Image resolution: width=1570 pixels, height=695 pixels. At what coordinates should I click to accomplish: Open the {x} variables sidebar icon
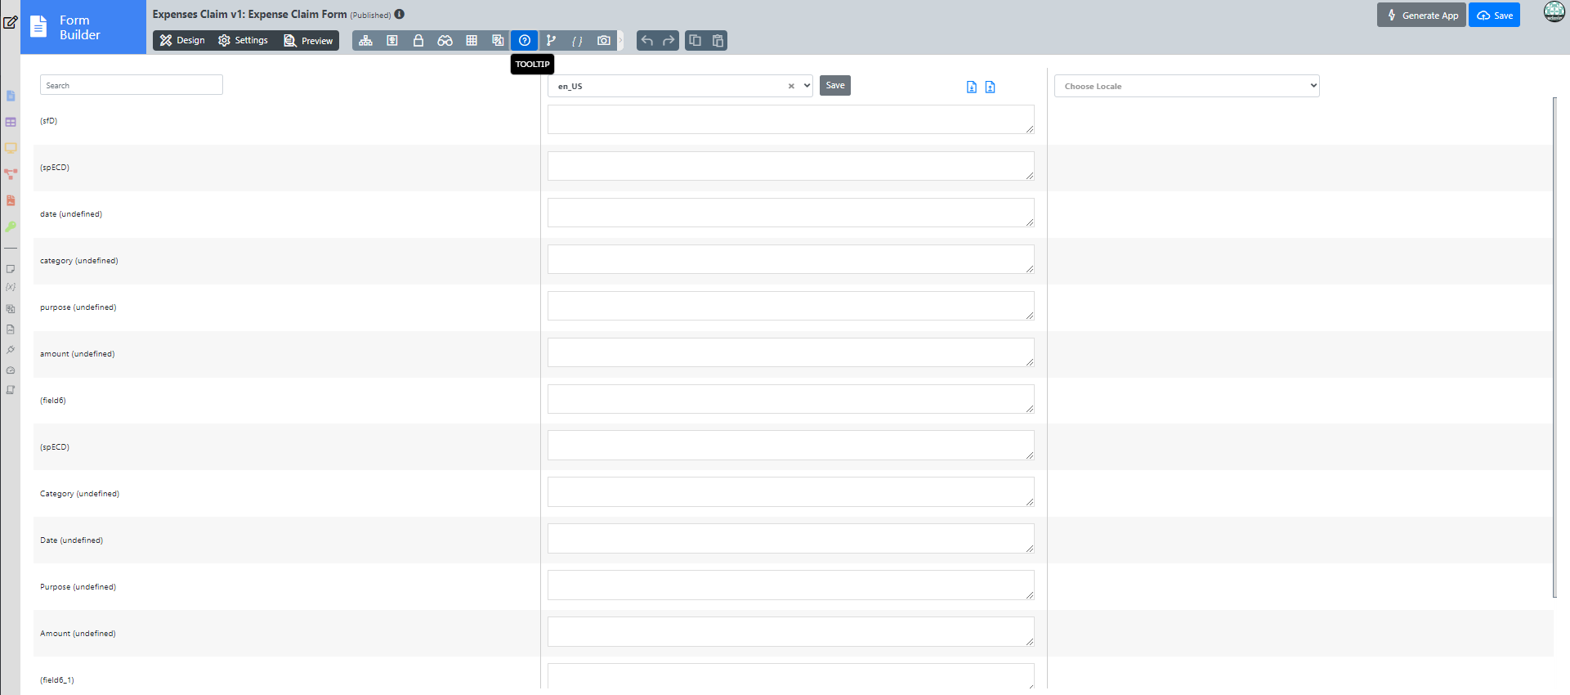click(x=11, y=287)
